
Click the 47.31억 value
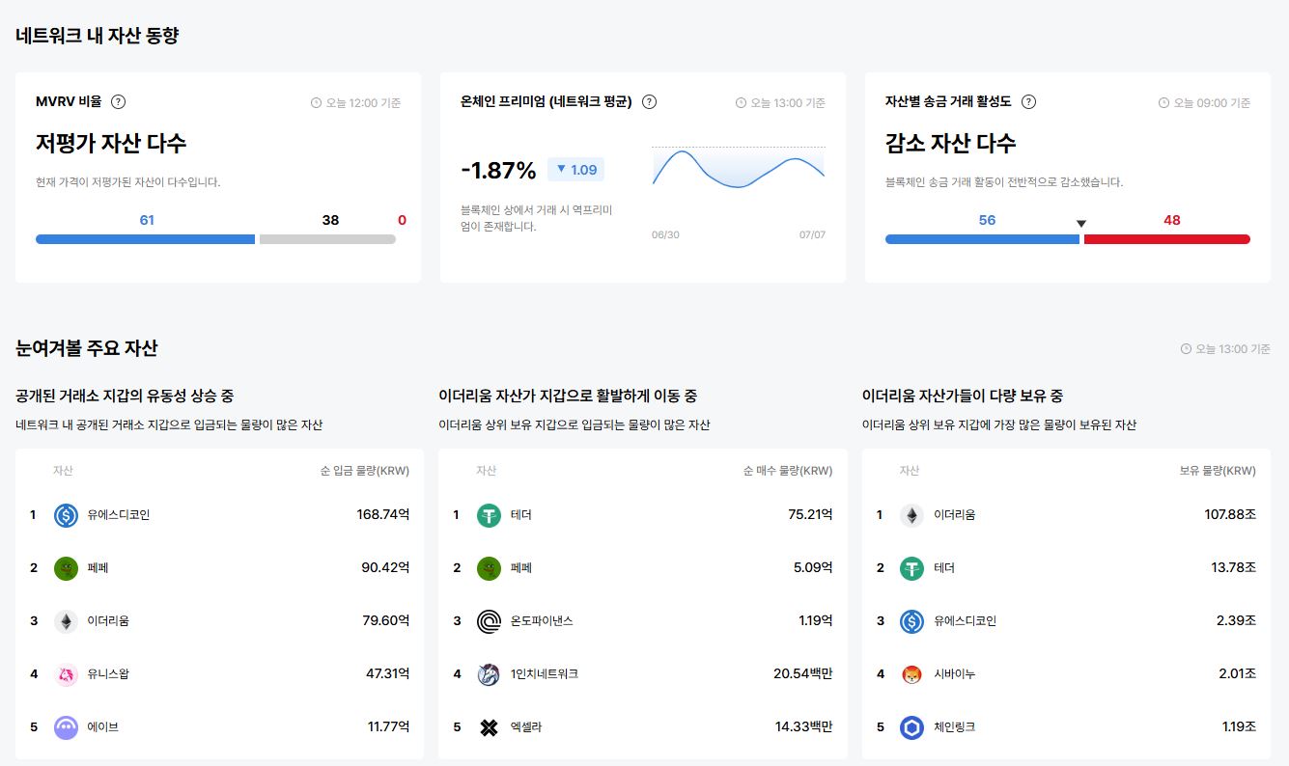388,673
